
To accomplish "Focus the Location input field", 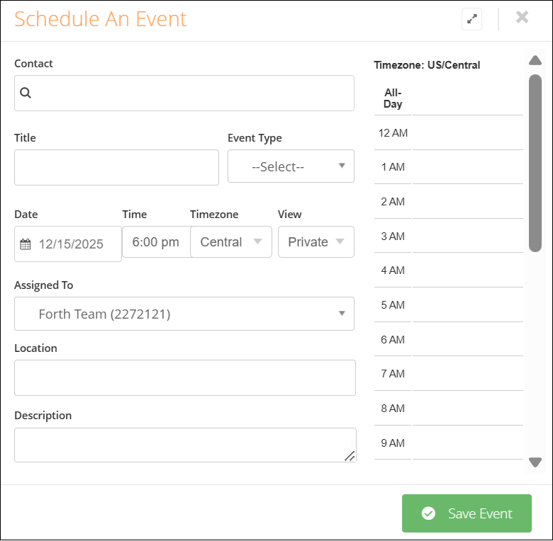I will pyautogui.click(x=185, y=377).
